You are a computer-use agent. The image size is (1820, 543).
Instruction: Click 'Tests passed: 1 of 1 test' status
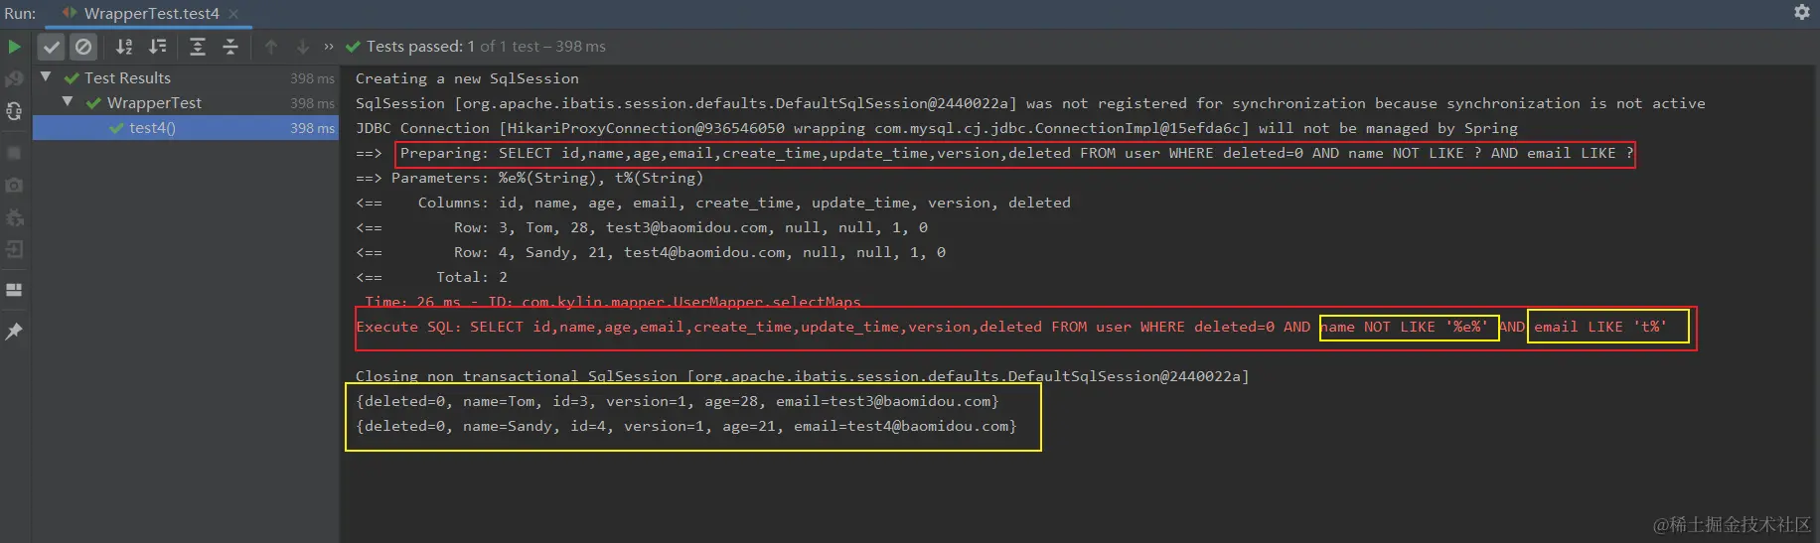[475, 46]
